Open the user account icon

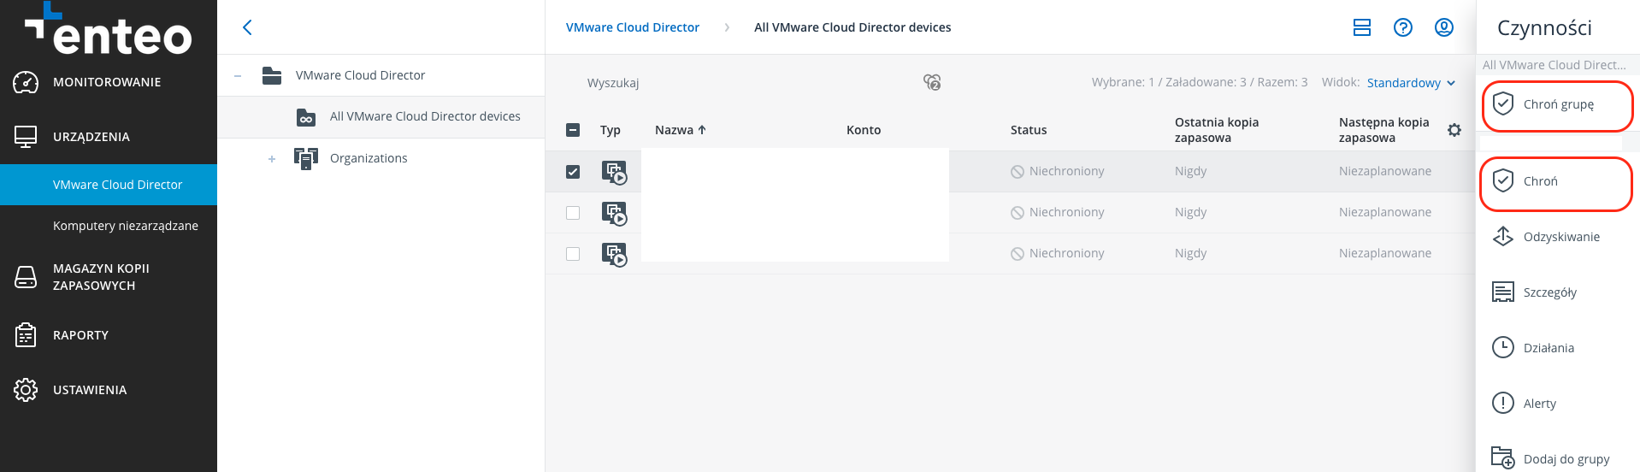(1444, 27)
